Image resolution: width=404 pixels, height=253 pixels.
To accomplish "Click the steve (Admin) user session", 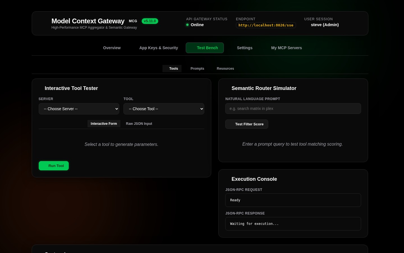I will [x=325, y=25].
